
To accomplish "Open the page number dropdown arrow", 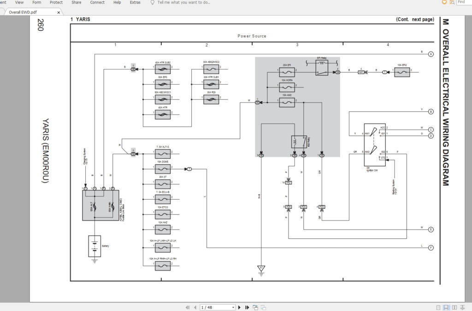I will pos(233,307).
